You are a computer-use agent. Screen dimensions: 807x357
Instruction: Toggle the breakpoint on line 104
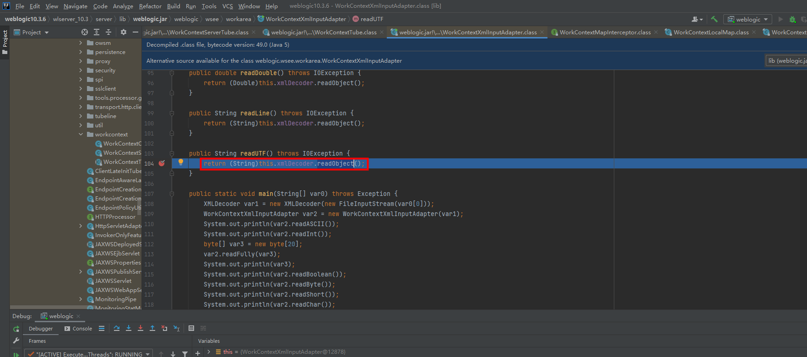162,163
